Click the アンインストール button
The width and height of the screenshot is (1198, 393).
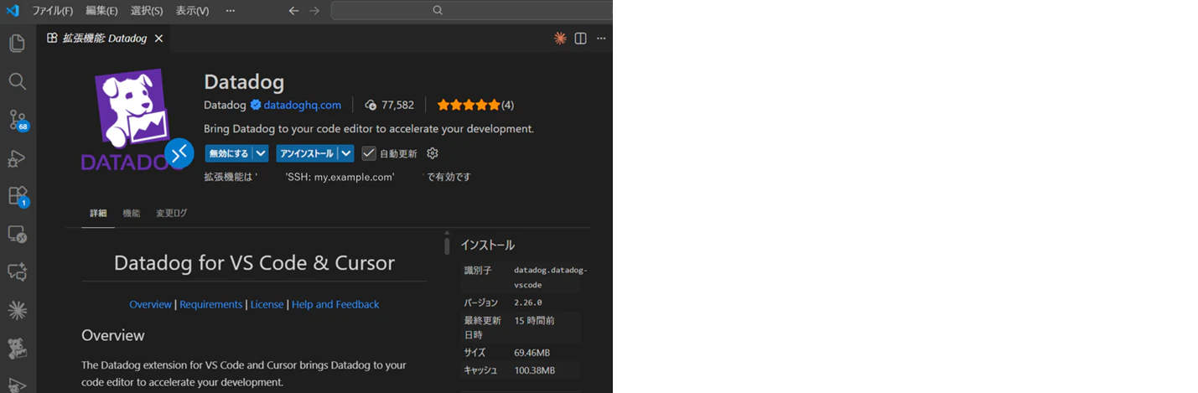[307, 153]
